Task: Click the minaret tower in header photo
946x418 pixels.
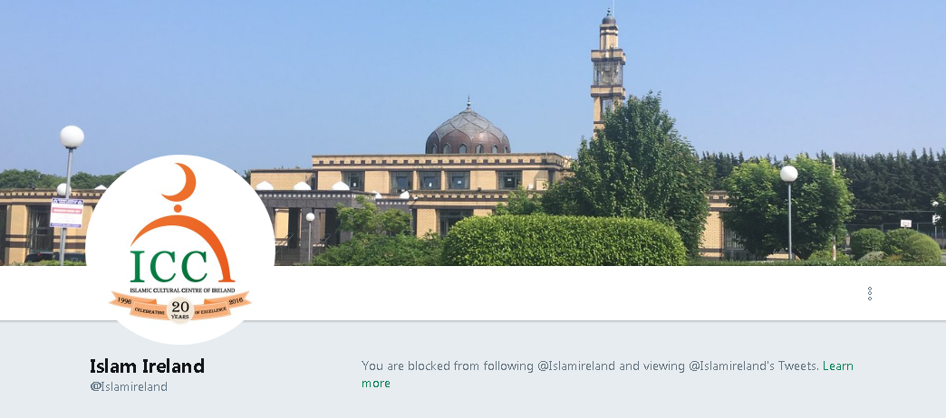Action: [x=607, y=70]
